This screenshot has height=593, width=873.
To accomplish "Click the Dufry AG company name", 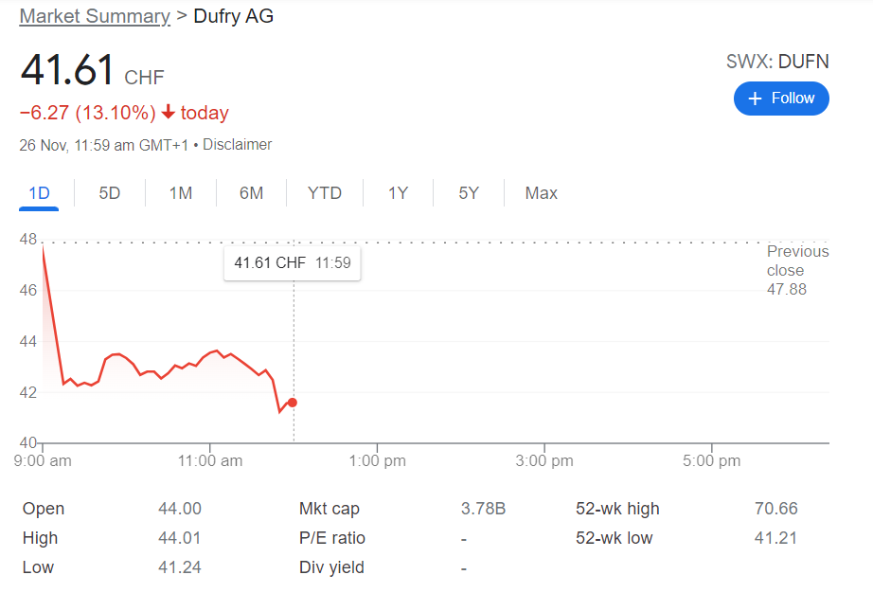I will point(233,16).
